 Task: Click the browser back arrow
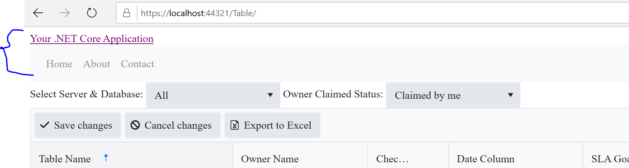(x=38, y=13)
